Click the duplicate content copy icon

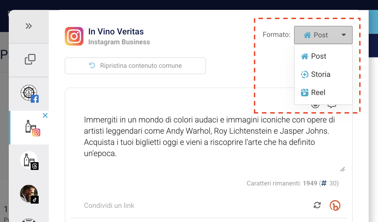point(30,59)
